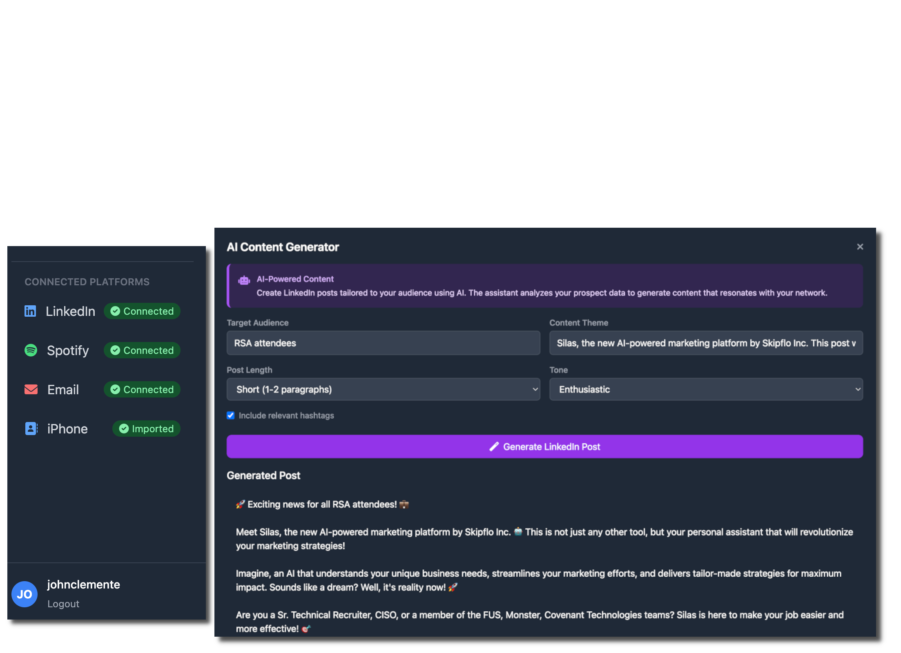Toggle Include relevant hashtags checkbox
Image resolution: width=901 pixels, height=653 pixels.
click(x=231, y=415)
